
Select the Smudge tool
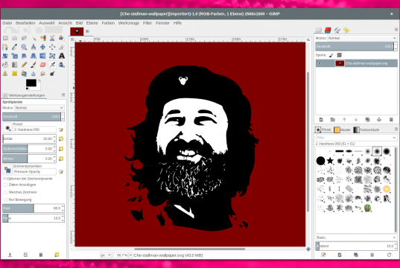click(43, 74)
